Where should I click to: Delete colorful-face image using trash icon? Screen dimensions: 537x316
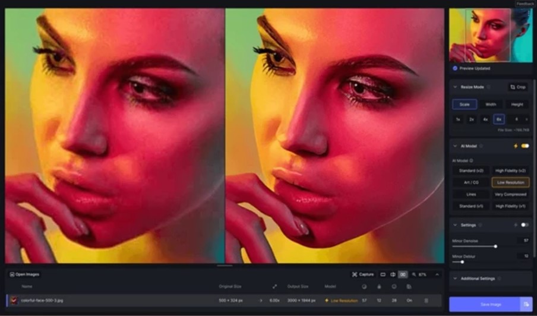426,301
